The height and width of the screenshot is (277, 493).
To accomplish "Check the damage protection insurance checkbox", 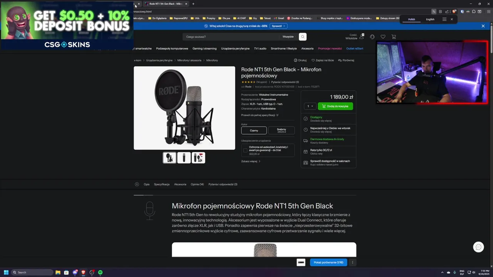I will 245,150.
